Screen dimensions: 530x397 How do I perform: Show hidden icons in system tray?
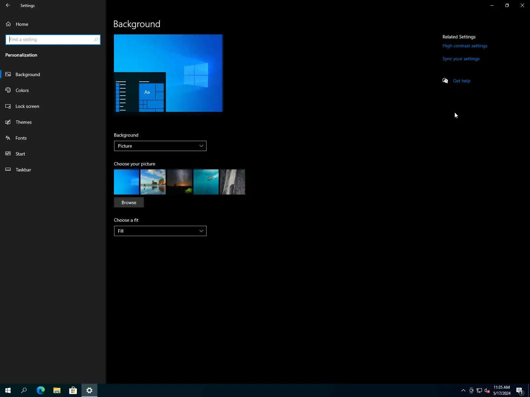463,390
